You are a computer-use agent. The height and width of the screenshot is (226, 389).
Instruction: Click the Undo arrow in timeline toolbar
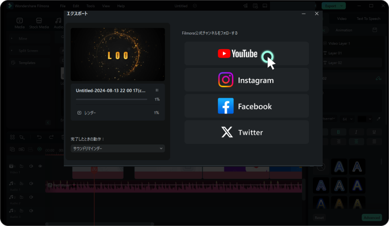point(39,137)
